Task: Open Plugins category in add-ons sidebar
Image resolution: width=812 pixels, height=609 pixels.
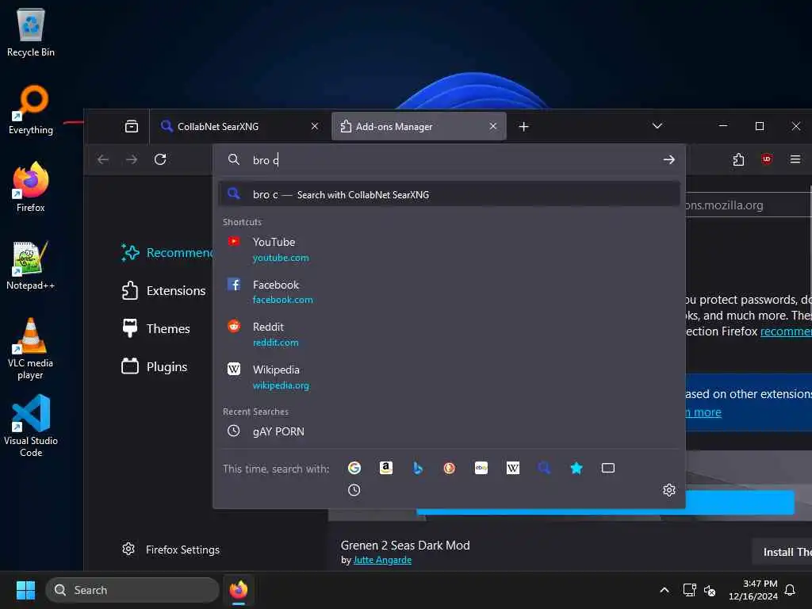Action: pos(155,366)
